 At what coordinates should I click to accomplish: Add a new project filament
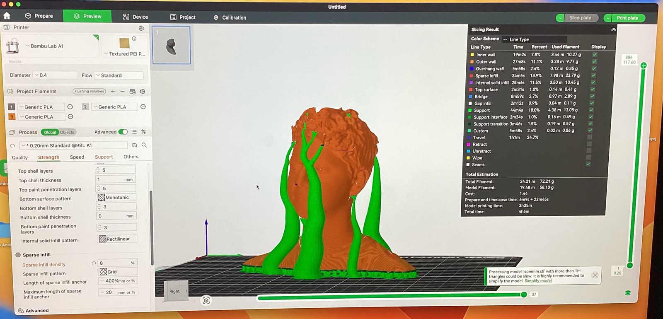pos(113,91)
